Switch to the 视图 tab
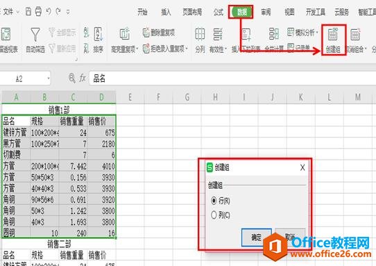The height and width of the screenshot is (266, 376). point(289,12)
